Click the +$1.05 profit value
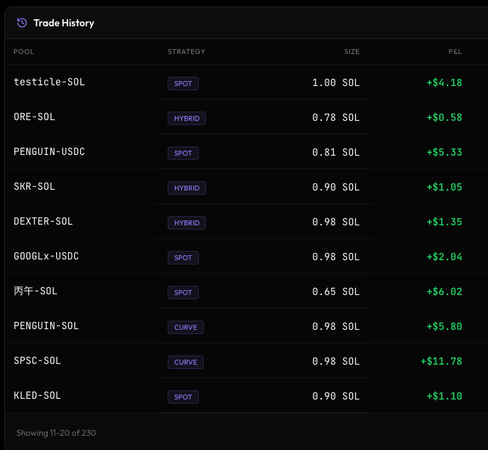The image size is (488, 450). (444, 188)
